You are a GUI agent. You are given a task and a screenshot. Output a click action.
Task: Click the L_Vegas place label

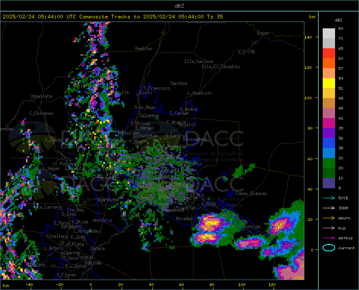(x=51, y=168)
